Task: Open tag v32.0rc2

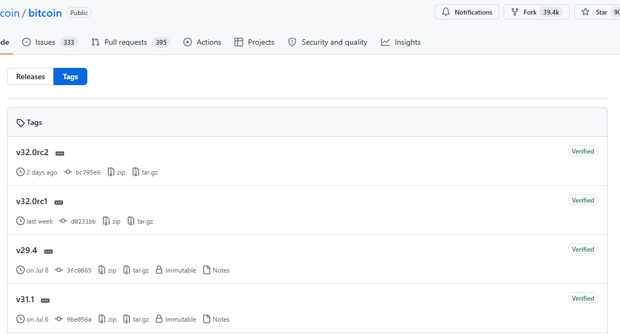Action: (x=32, y=152)
